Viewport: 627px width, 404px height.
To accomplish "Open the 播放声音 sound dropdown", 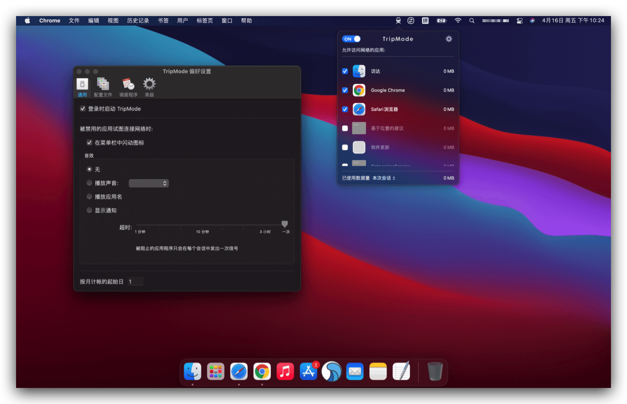I will pos(149,183).
